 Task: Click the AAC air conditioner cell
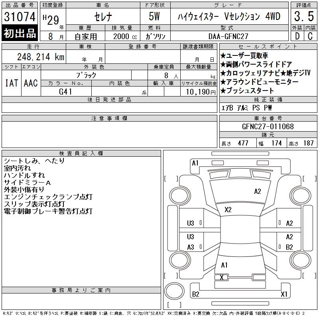pos(31,83)
